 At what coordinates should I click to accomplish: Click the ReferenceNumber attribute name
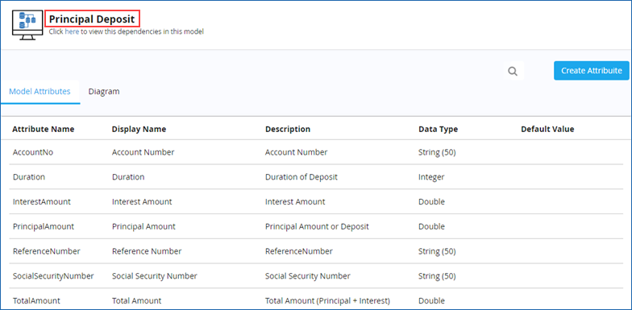47,251
